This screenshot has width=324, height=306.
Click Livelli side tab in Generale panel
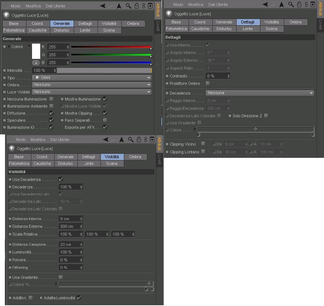(x=158, y=26)
